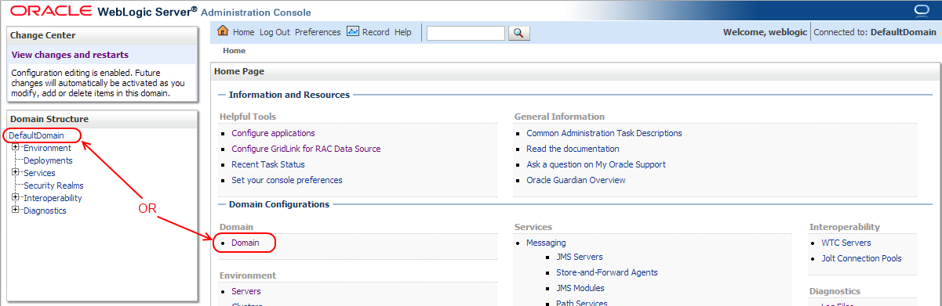Click Log Out in the toolbar

pos(275,32)
